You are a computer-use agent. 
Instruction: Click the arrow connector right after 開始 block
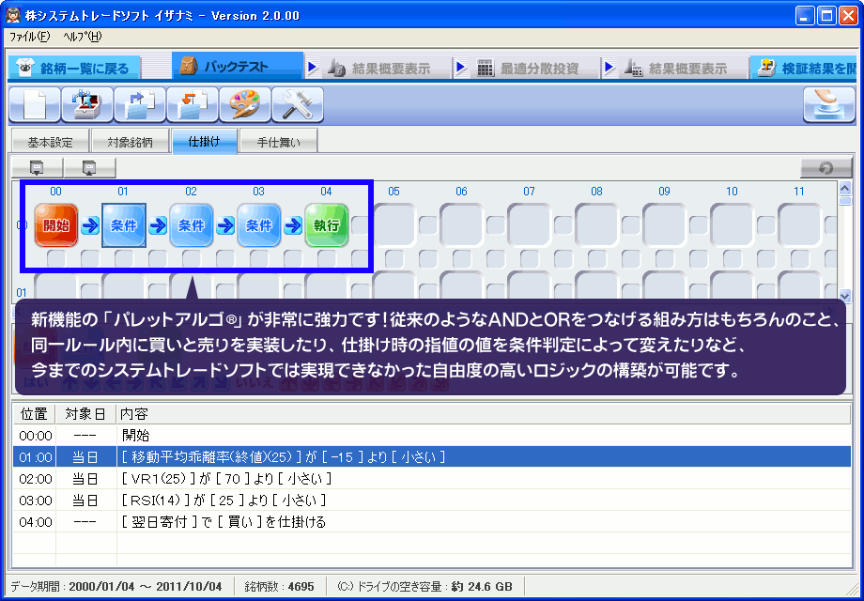[90, 226]
